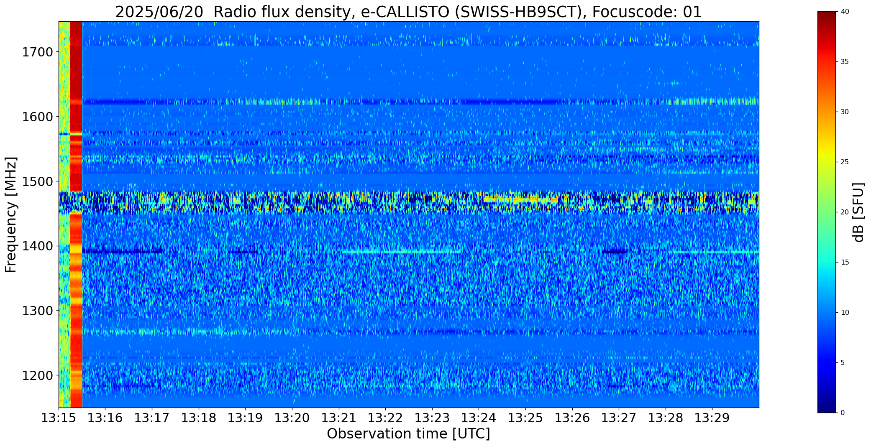871x446 pixels.
Task: Click the 1700 frequency tick label
Action: (37, 52)
